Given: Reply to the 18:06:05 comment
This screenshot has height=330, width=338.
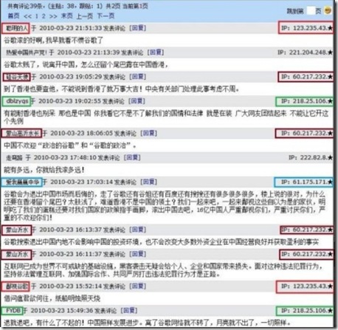Looking at the screenshot, I should [148, 134].
